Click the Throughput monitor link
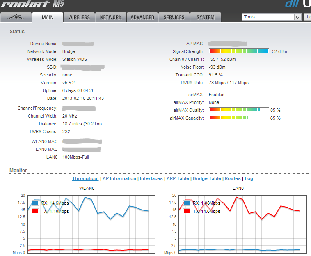This screenshot has height=256, width=311. pyautogui.click(x=85, y=178)
